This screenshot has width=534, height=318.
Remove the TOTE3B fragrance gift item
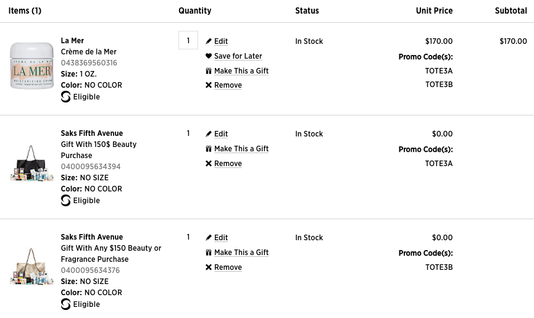point(228,267)
